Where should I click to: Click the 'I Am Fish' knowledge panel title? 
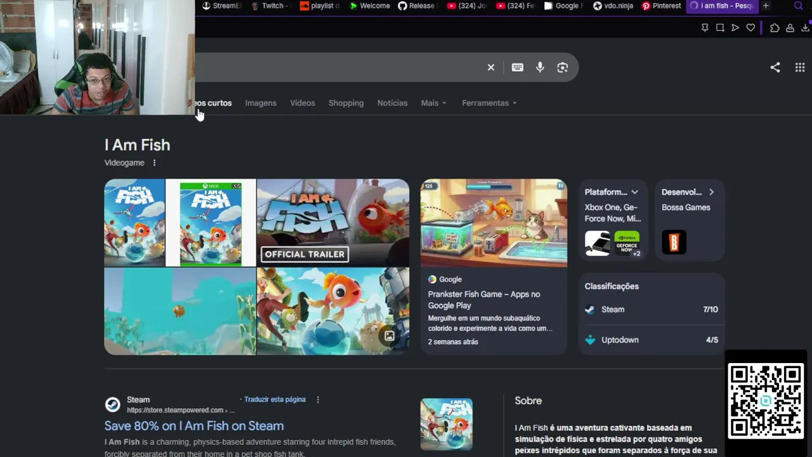coord(138,145)
